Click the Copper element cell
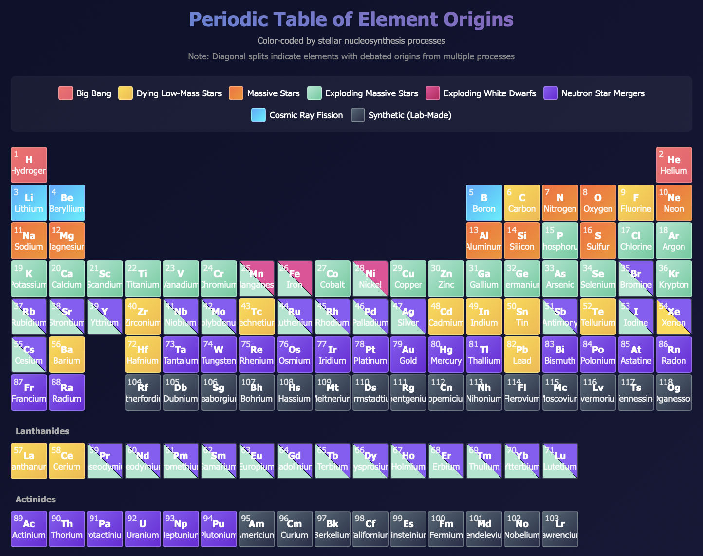 tap(408, 279)
